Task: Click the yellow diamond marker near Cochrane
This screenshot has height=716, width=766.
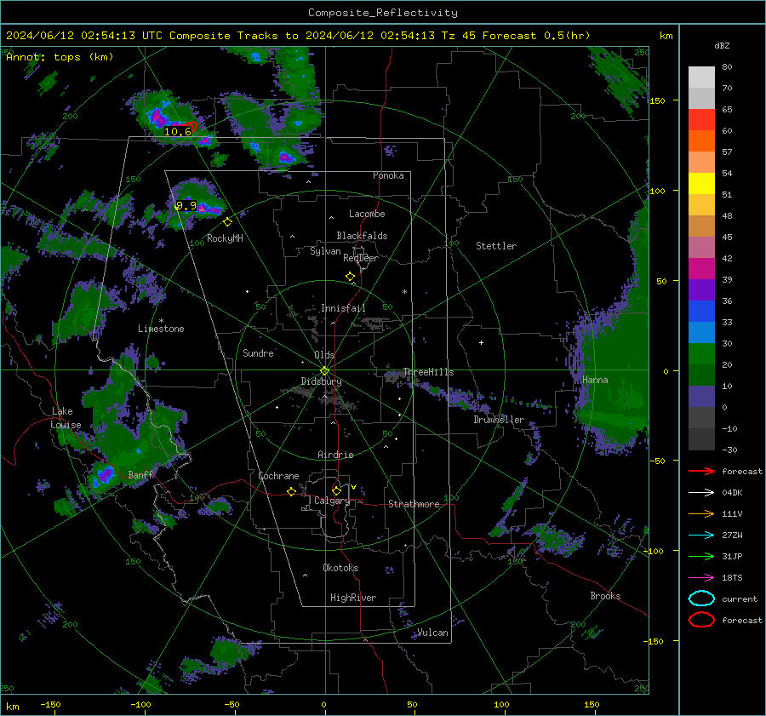Action: [x=291, y=491]
